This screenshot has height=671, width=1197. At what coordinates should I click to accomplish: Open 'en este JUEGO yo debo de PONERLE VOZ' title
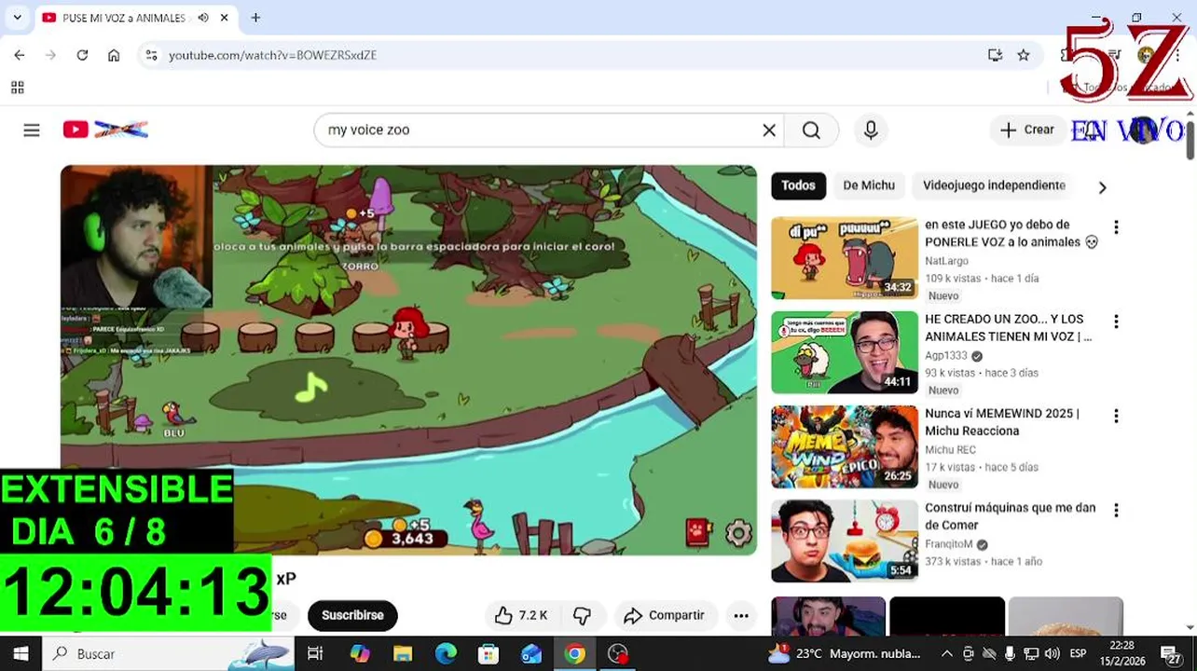[1011, 233]
